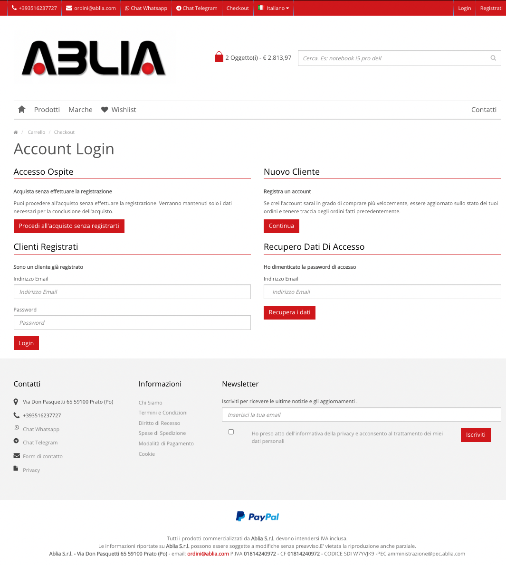
Task: Click the Continua button for new customers
Action: tap(281, 226)
